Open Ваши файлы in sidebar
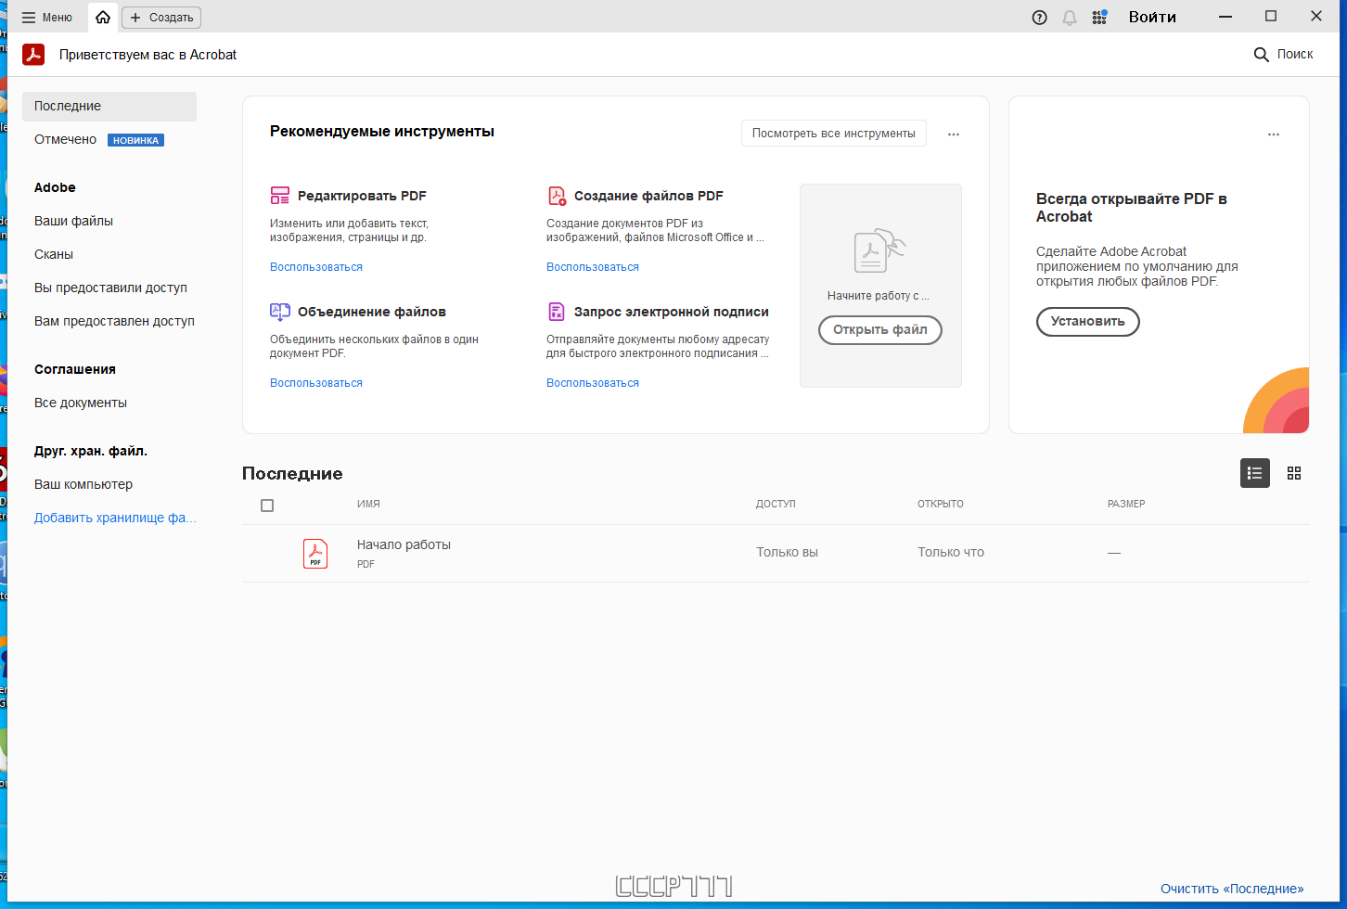Image resolution: width=1347 pixels, height=909 pixels. coord(73,221)
